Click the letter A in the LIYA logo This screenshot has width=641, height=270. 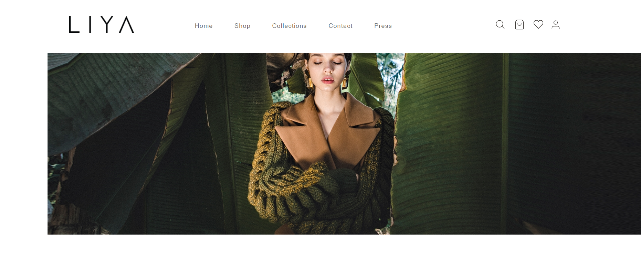click(x=126, y=24)
